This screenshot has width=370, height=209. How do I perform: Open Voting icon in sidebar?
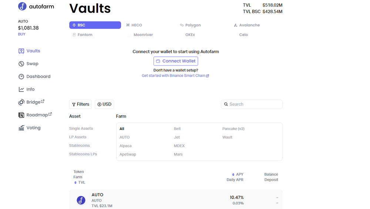21,128
